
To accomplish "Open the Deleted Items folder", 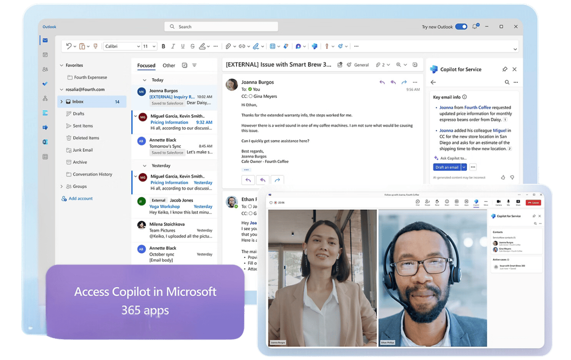I will tap(83, 138).
